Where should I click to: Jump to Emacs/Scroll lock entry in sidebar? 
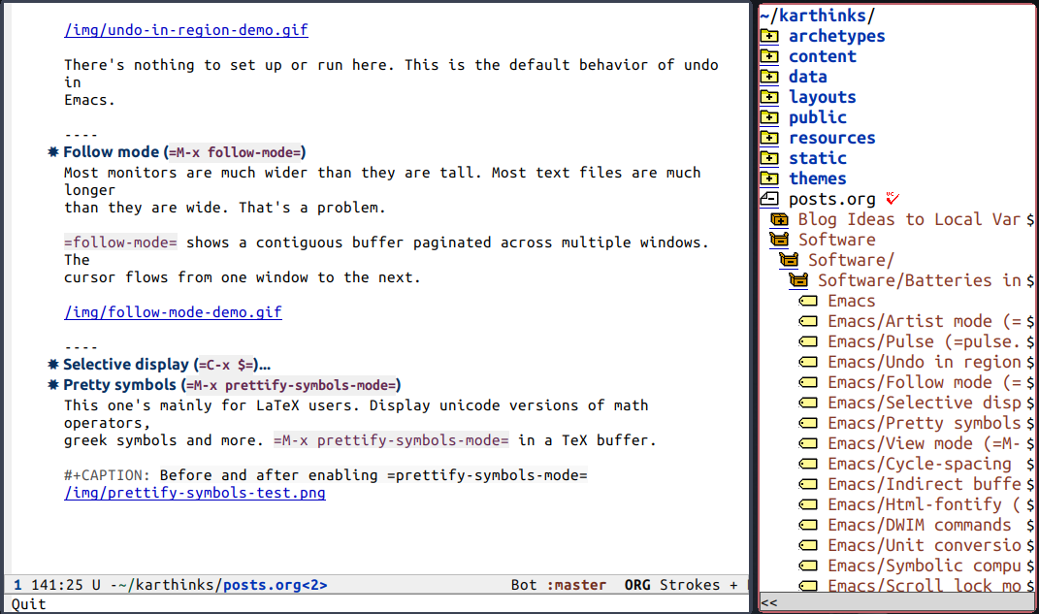pos(925,586)
